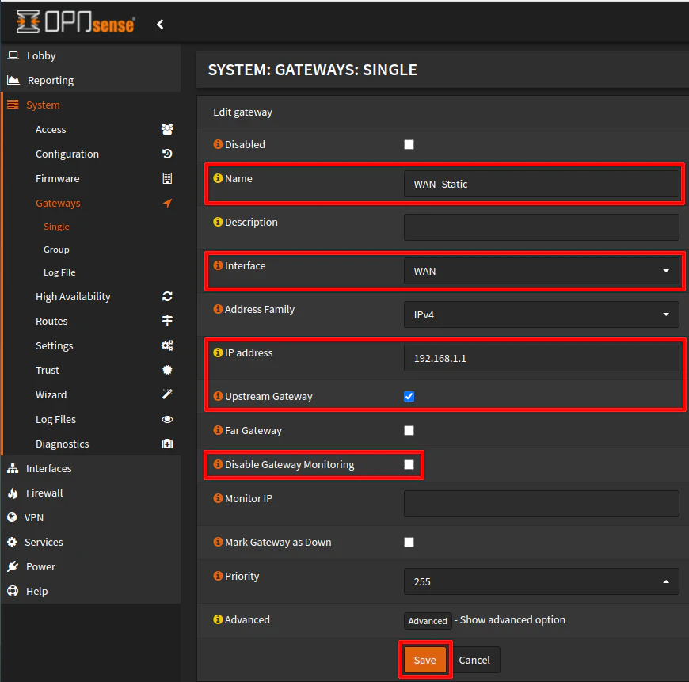Cancel editing the gateway
Image resolution: width=689 pixels, height=682 pixels.
[474, 660]
